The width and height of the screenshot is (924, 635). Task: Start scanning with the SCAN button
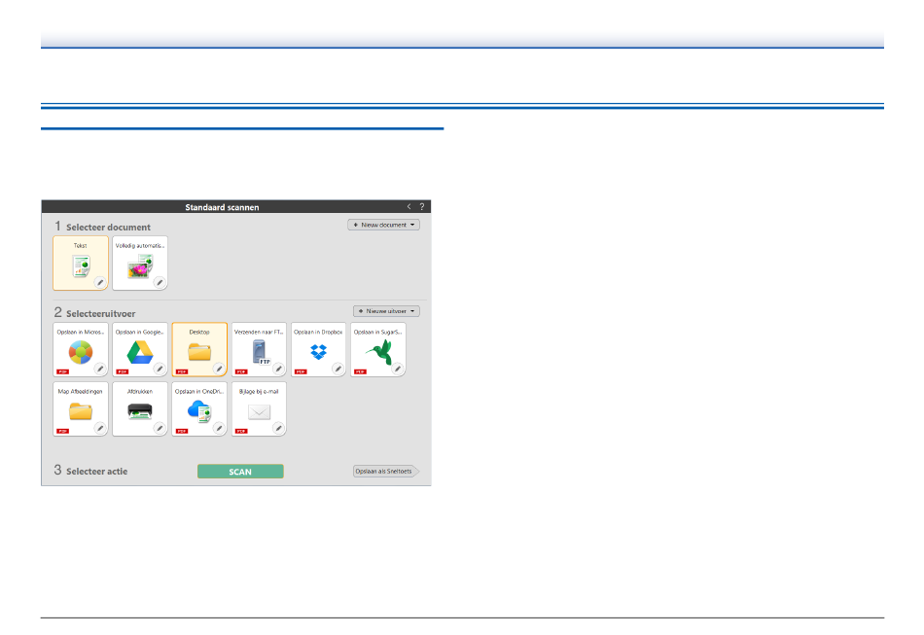click(x=240, y=472)
